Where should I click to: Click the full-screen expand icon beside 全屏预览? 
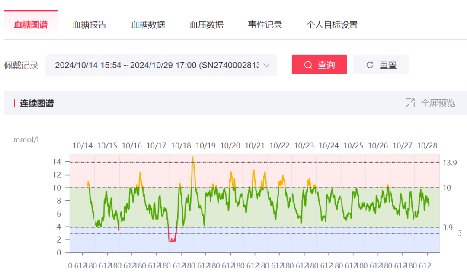coord(409,103)
